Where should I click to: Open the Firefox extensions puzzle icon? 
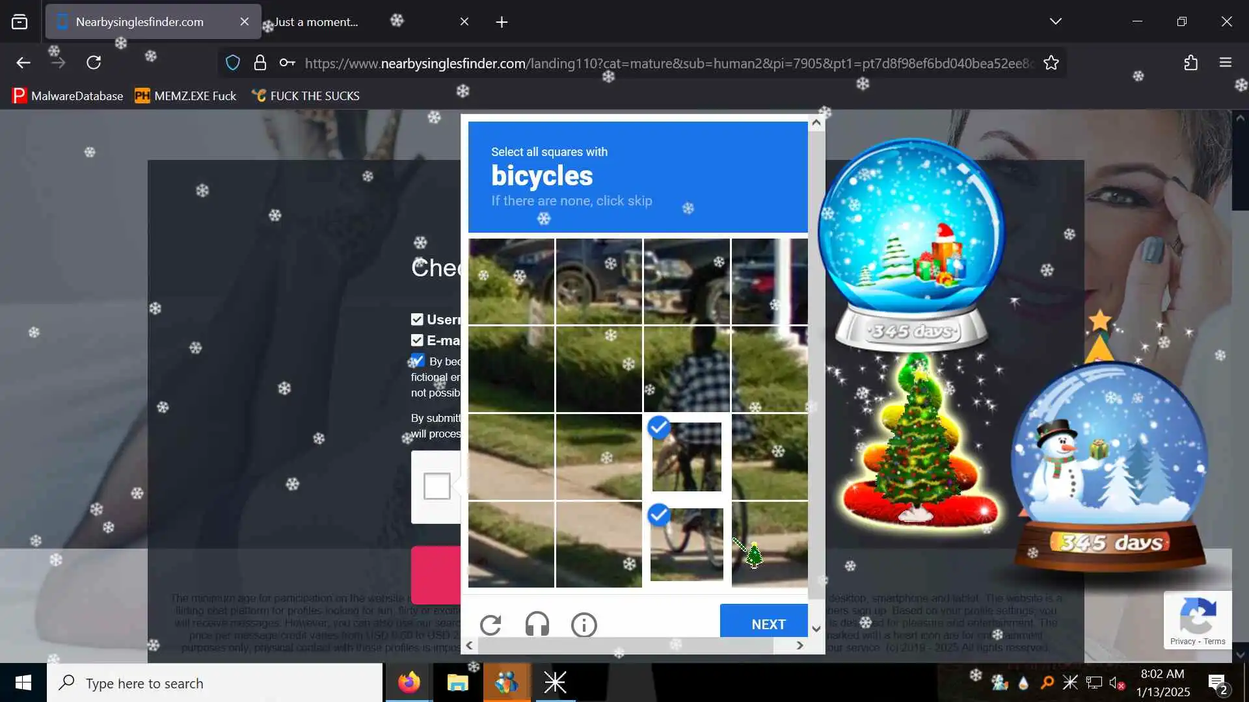point(1190,63)
